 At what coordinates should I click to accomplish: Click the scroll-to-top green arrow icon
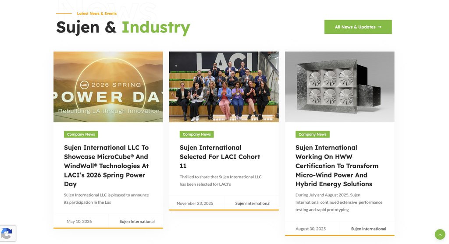click(439, 234)
